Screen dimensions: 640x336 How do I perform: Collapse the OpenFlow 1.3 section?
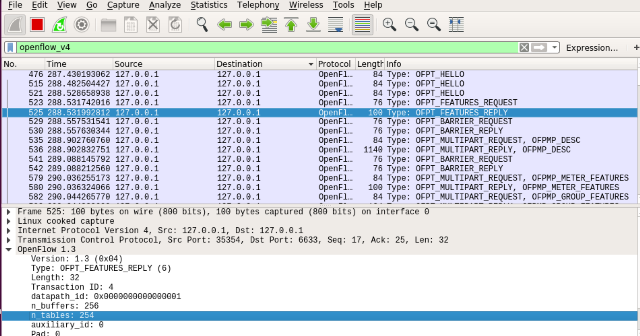coord(9,250)
